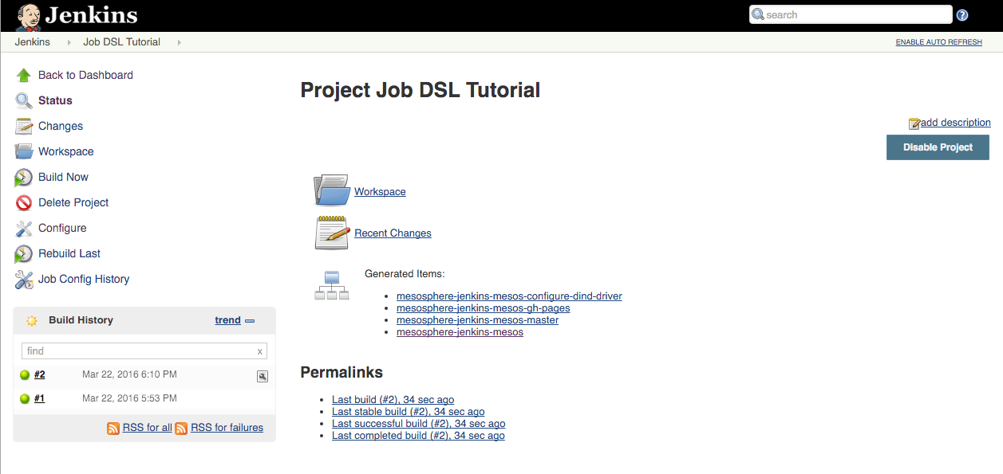
Task: Click the Mar 22, 2016 5:53 PM timestamp
Action: tap(129, 398)
